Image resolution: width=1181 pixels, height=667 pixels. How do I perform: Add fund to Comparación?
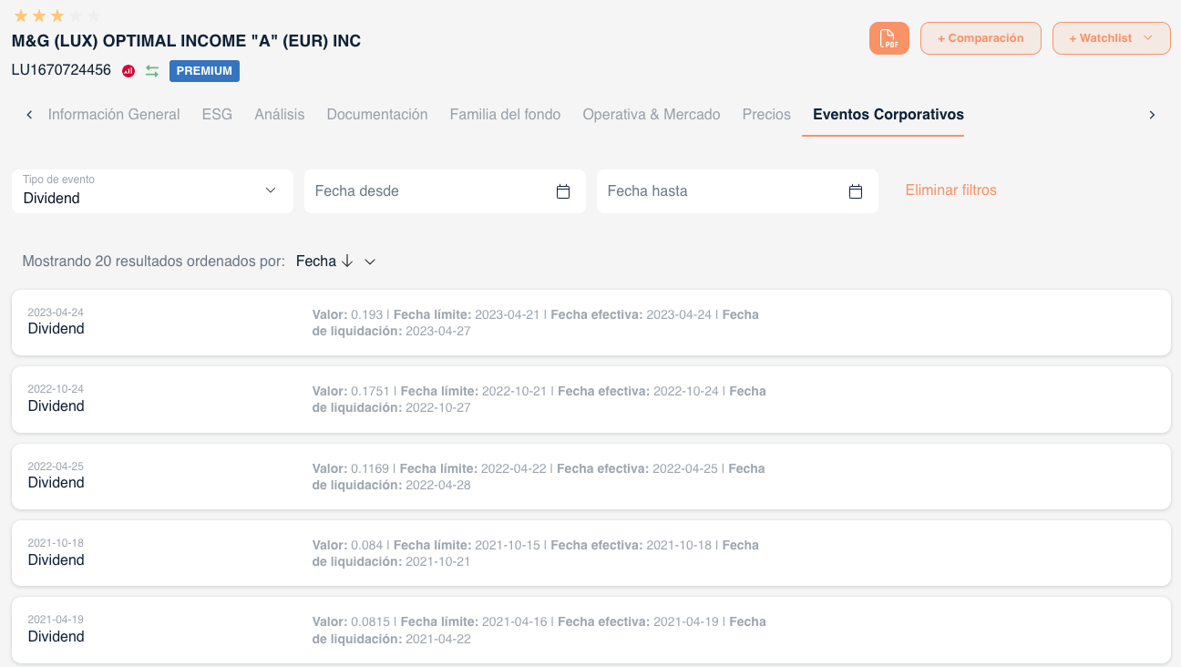point(981,38)
